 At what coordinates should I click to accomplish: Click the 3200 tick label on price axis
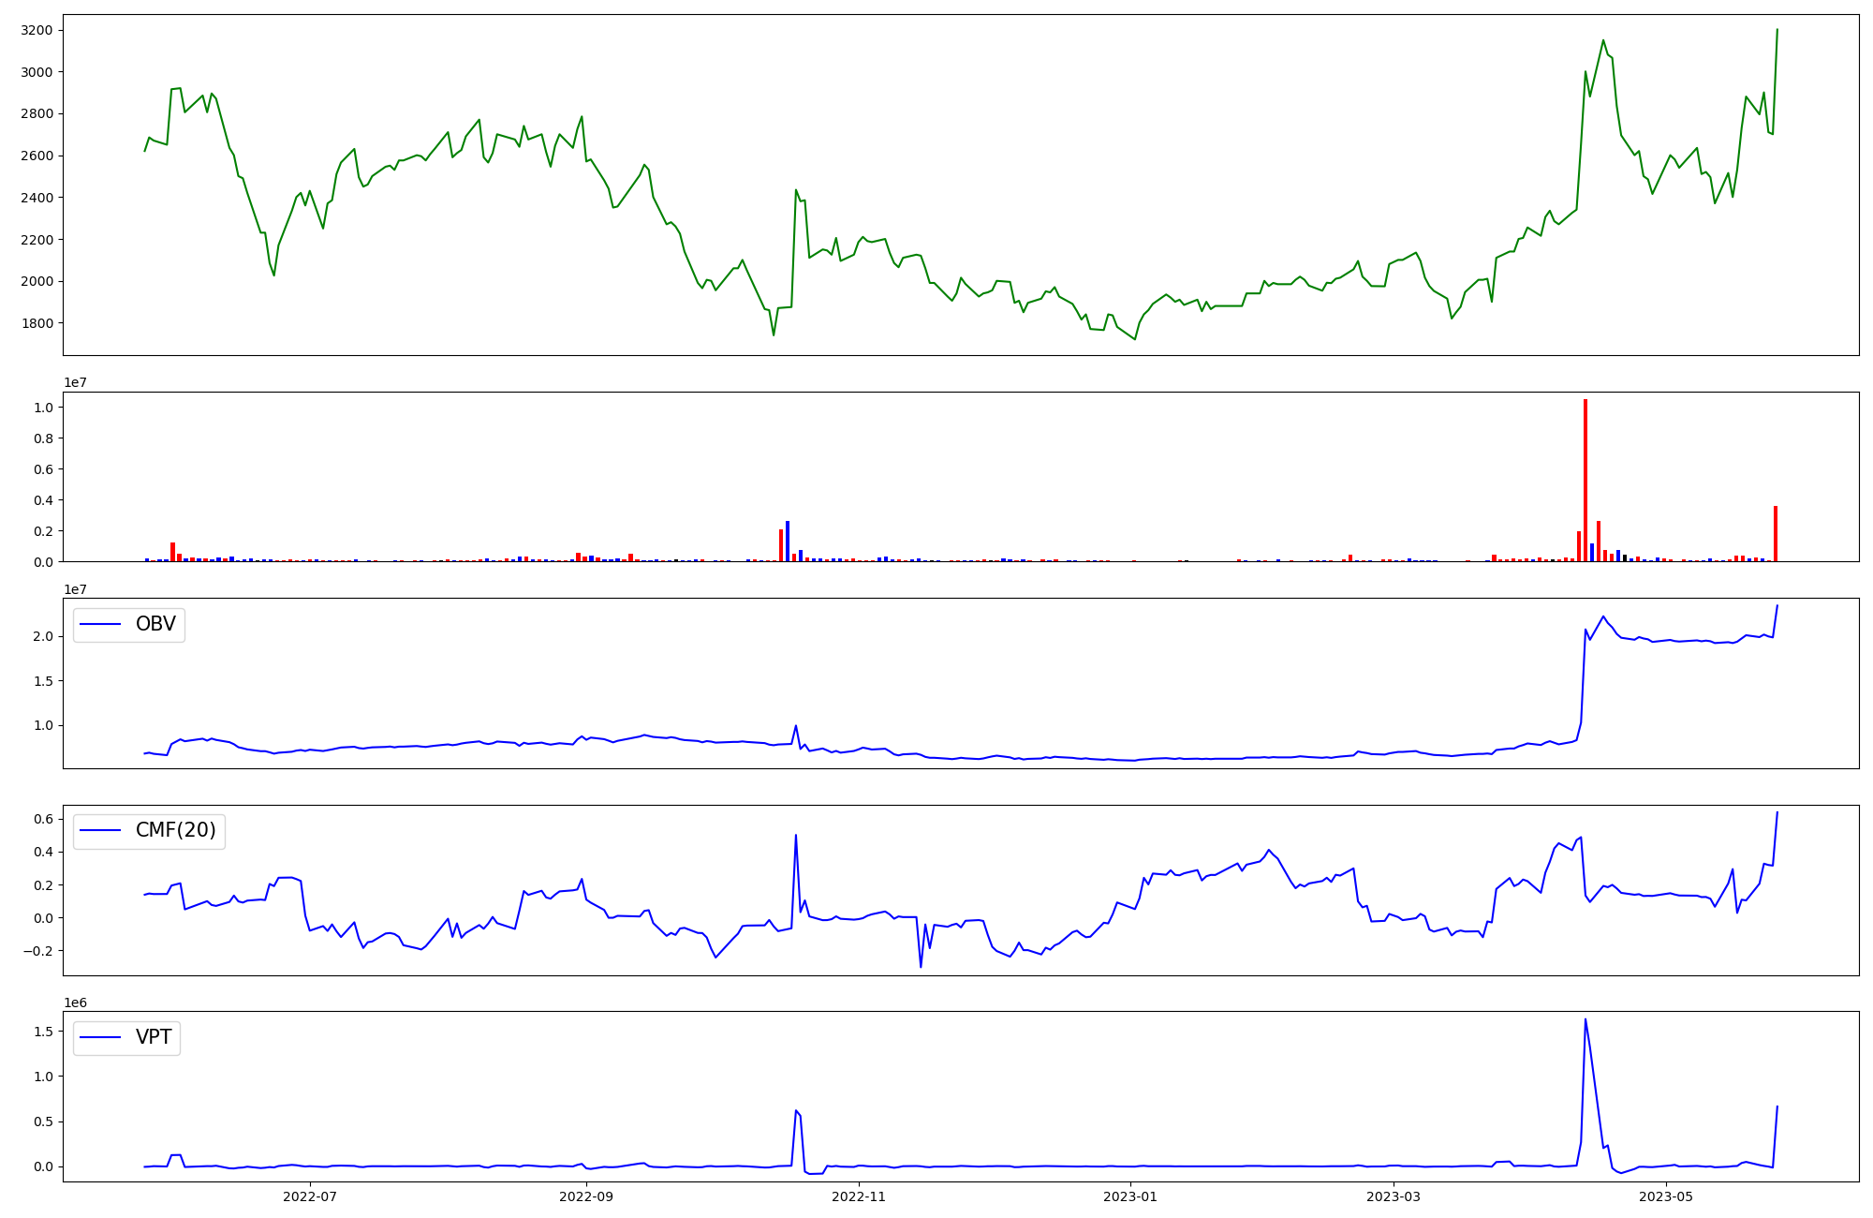click(x=36, y=30)
